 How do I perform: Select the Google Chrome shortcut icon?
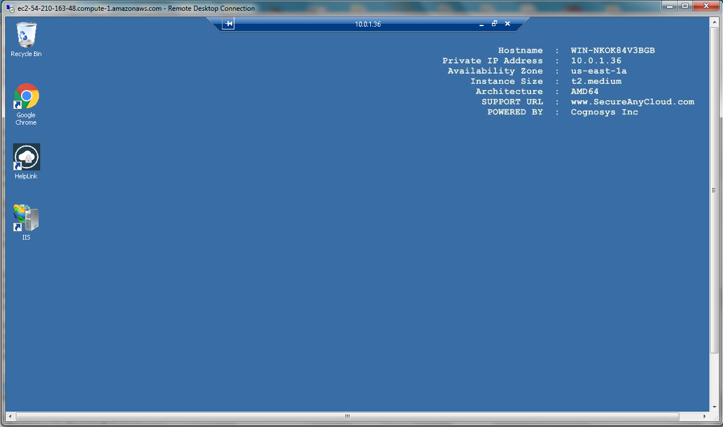(26, 96)
